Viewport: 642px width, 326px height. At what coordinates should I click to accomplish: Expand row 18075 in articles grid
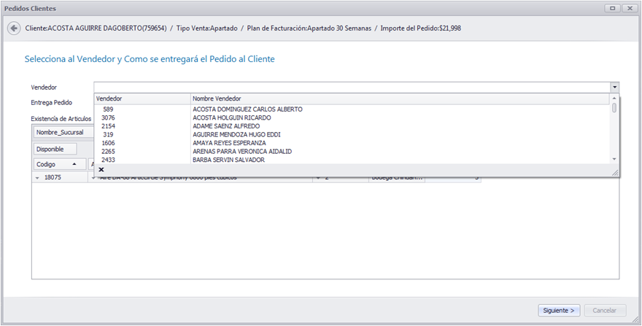(38, 178)
